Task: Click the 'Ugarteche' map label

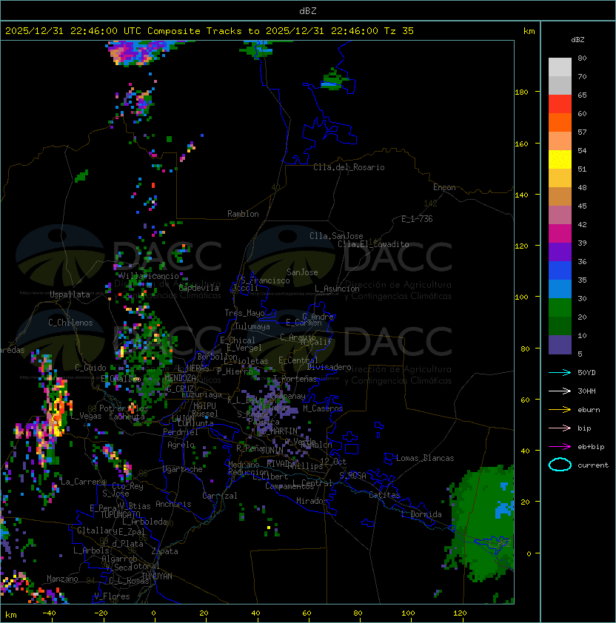Action: coord(183,469)
